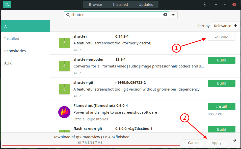The image size is (241, 149).
Task: Build the flash-screen-git package
Action: (x=222, y=129)
